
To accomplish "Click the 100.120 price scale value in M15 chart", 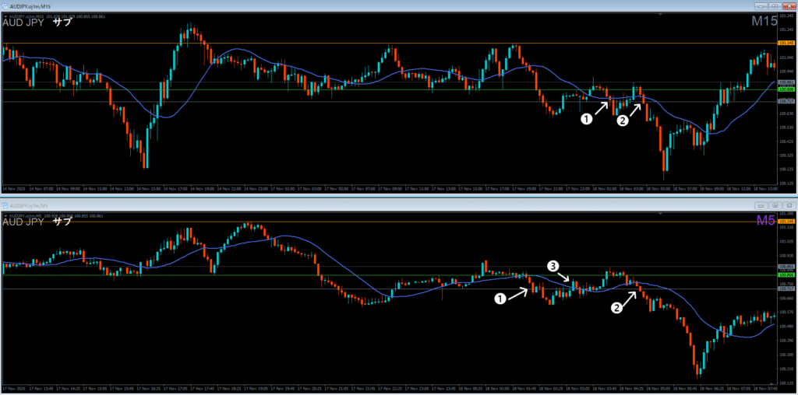I will (x=787, y=183).
